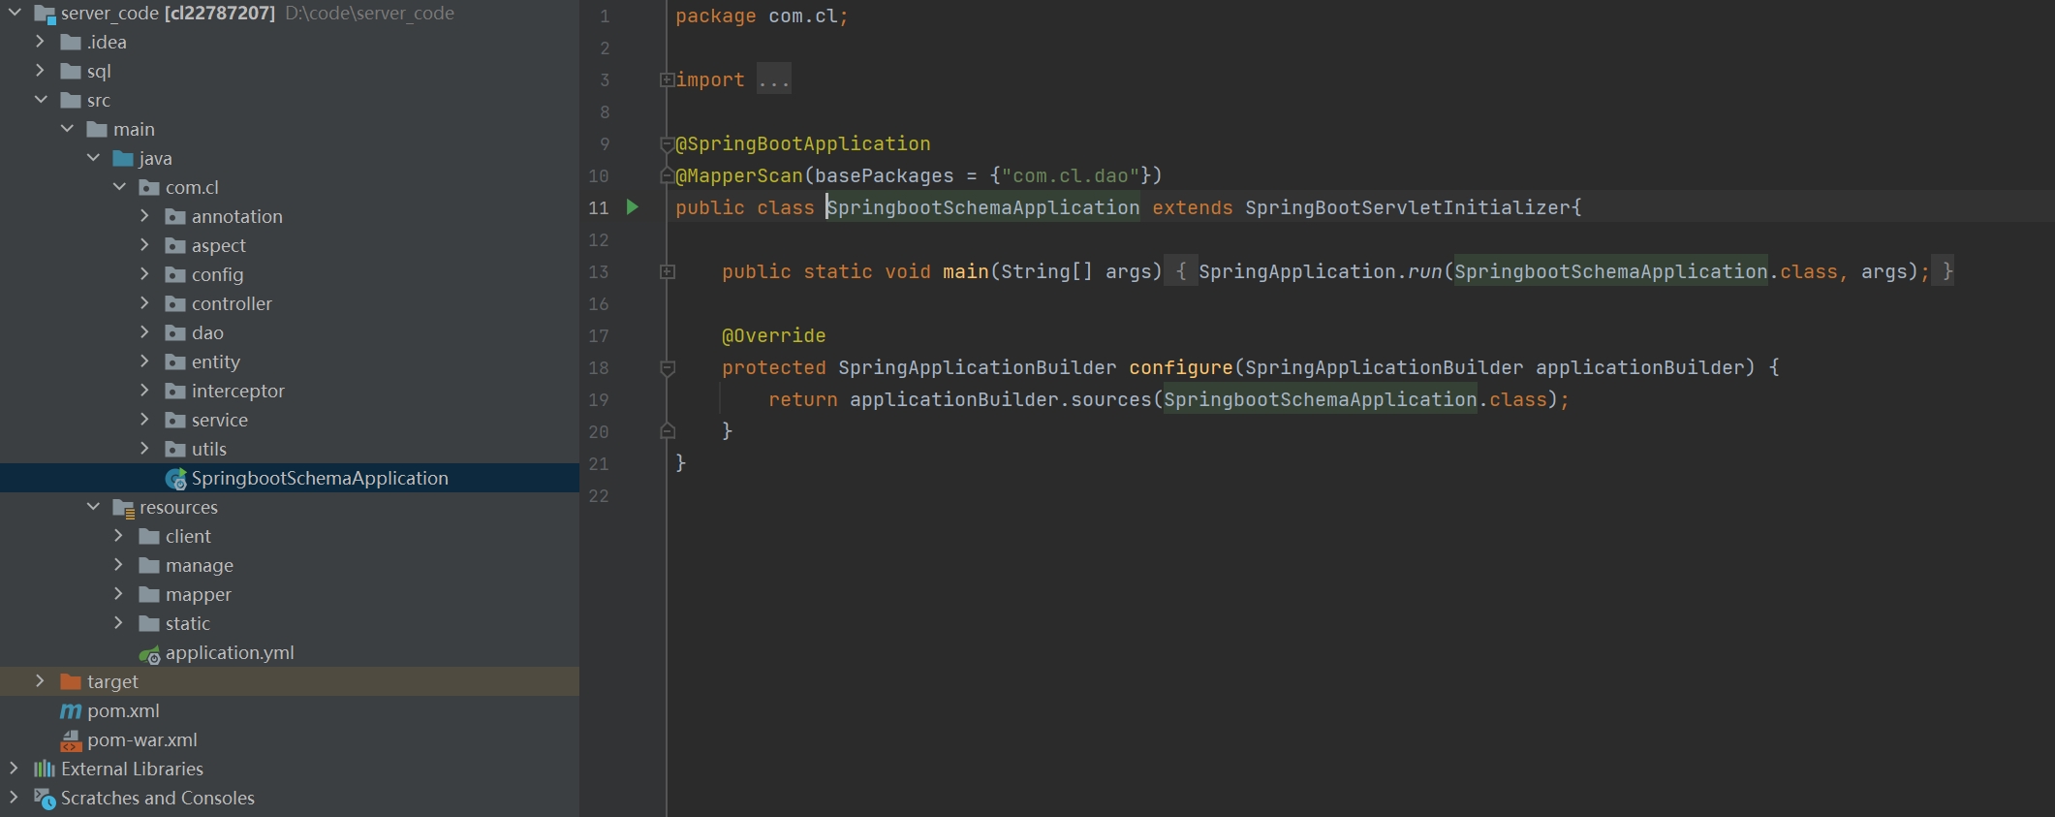
Task: Click the server_code project module icon
Action: pyautogui.click(x=45, y=14)
